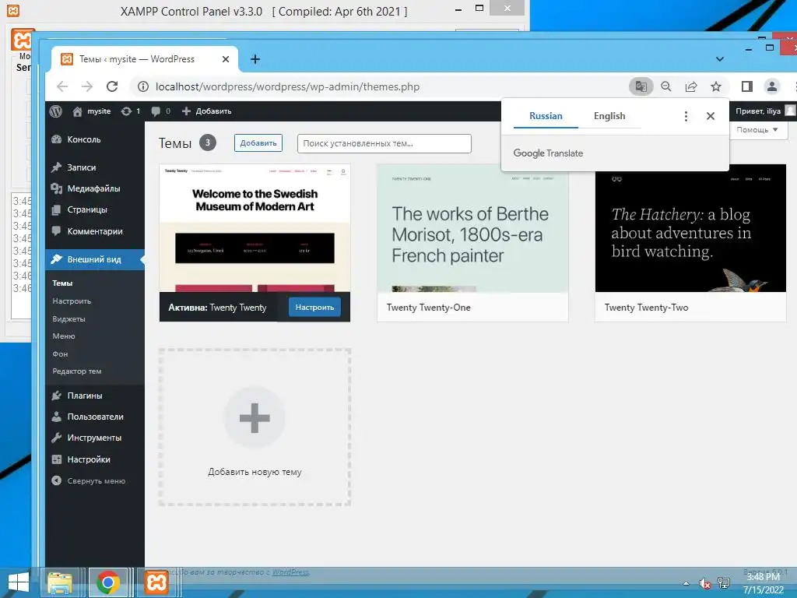797x598 pixels.
Task: Open Виджеты submenu link
Action: tap(68, 318)
